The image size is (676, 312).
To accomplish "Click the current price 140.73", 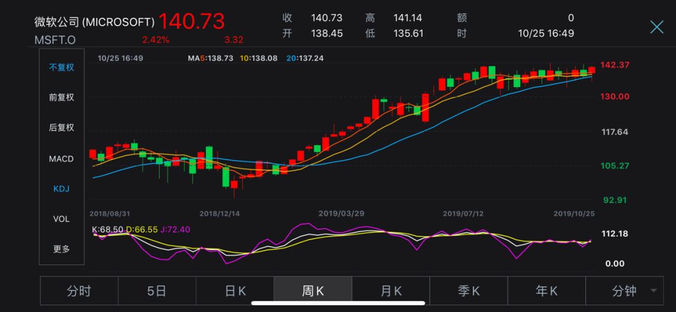I will coord(192,21).
